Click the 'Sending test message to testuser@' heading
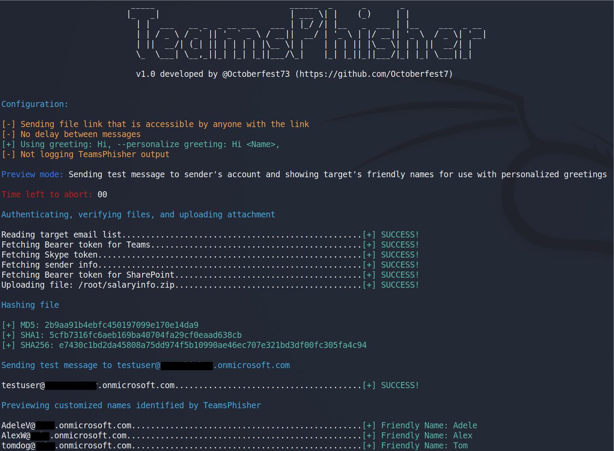614x451 pixels. point(146,365)
